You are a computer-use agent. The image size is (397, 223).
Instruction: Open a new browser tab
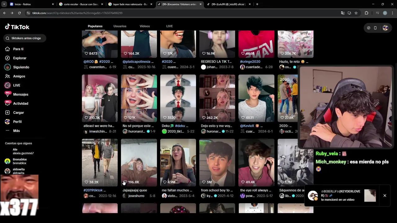(x=257, y=4)
